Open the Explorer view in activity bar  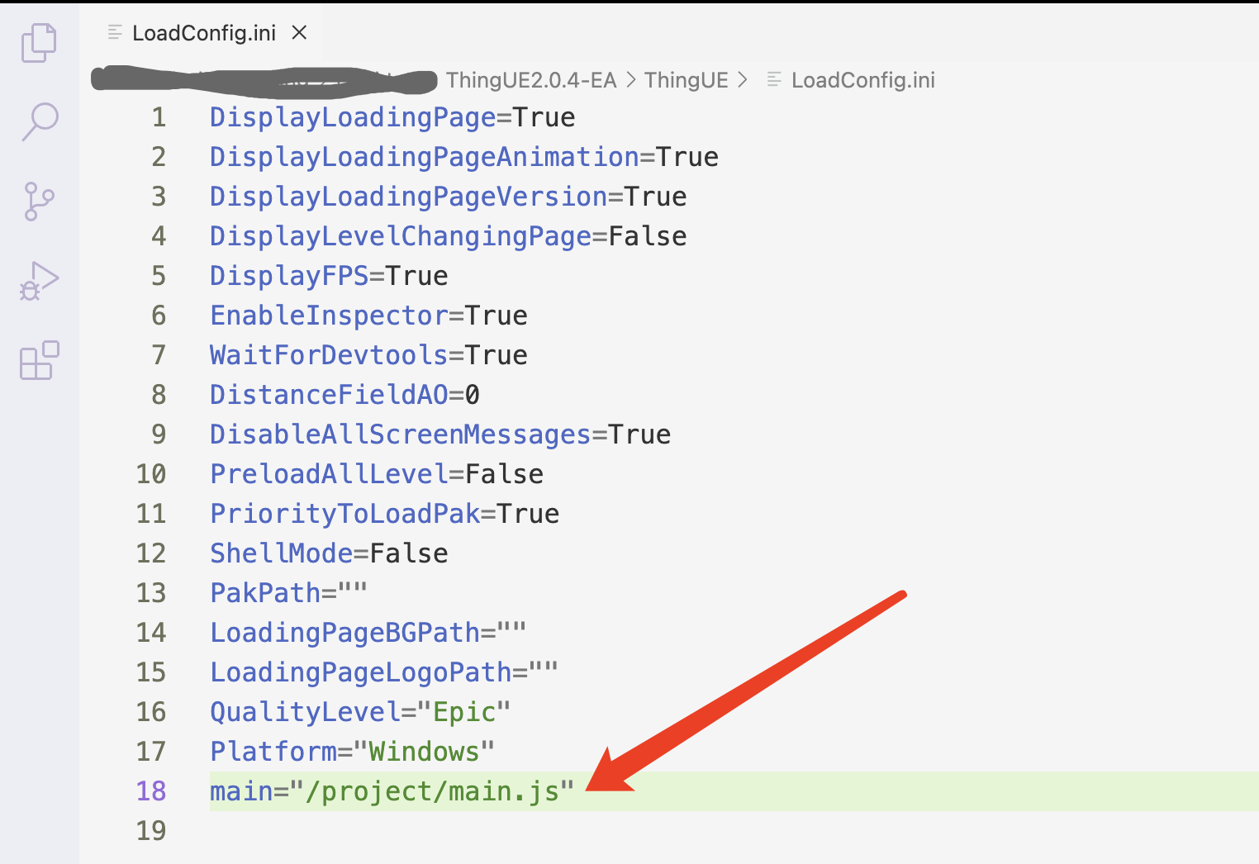coord(39,42)
